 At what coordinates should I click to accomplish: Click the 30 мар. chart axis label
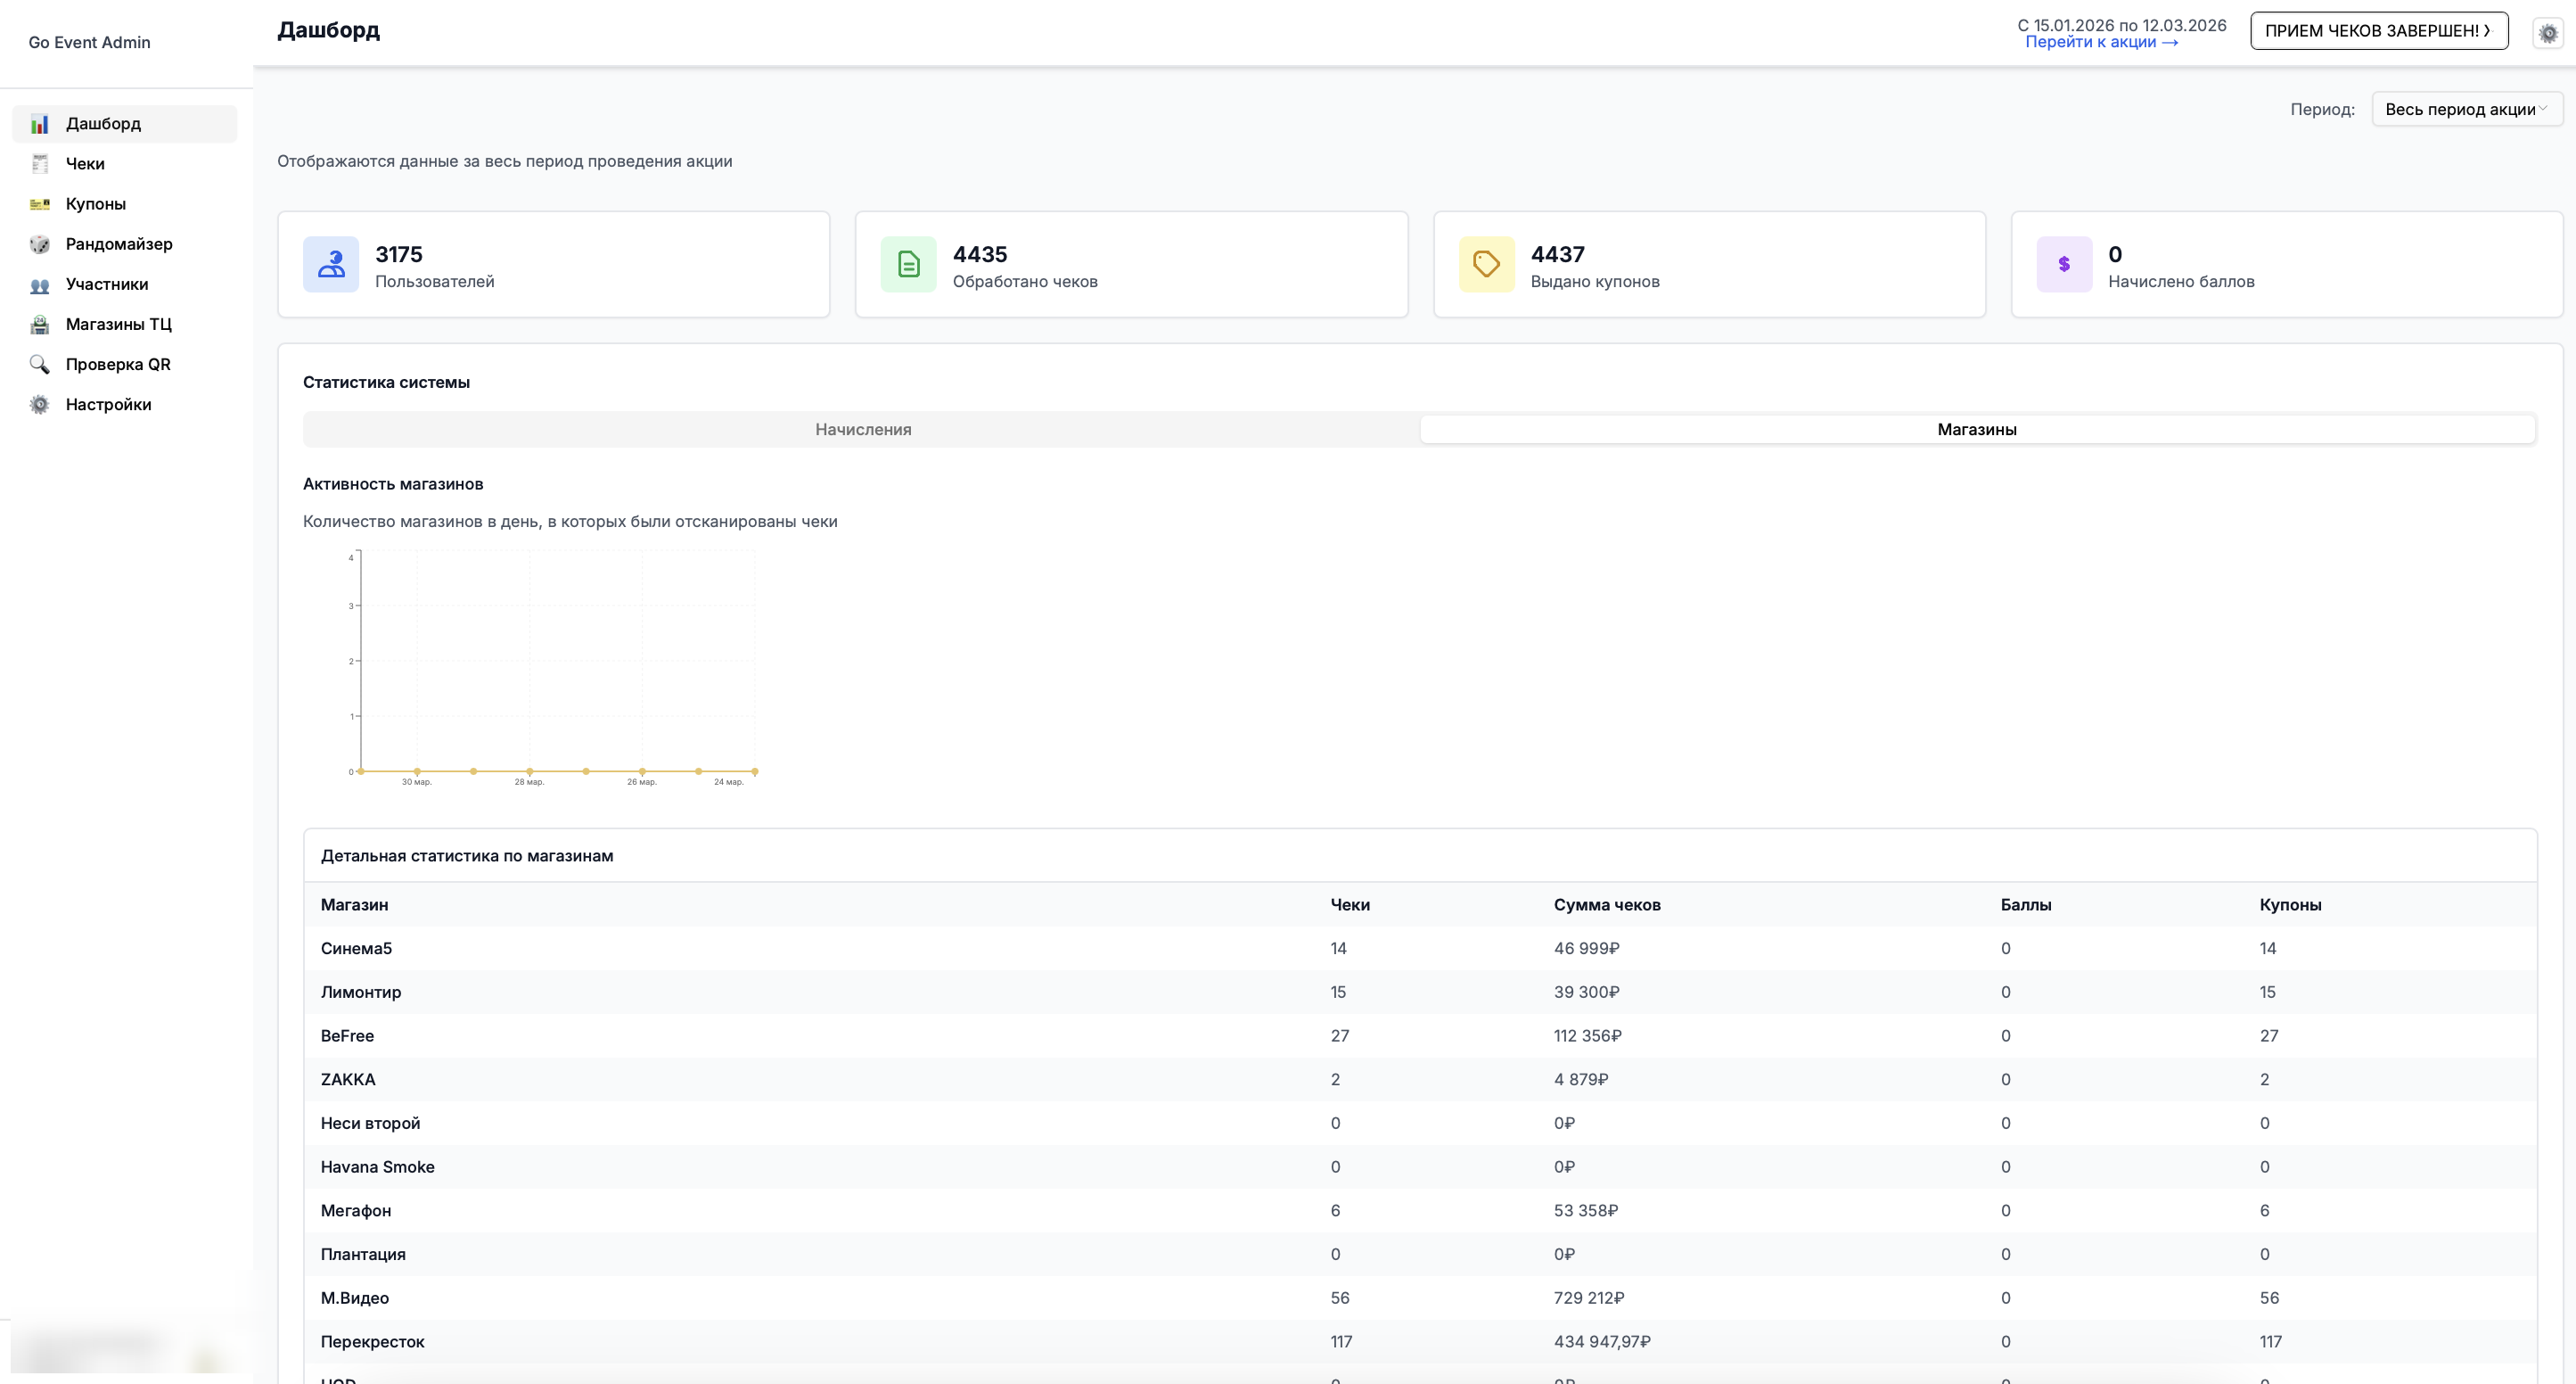[416, 783]
